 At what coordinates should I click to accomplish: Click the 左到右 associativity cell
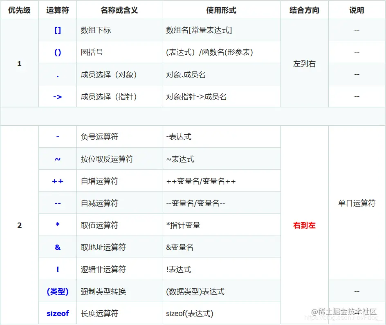click(x=304, y=63)
